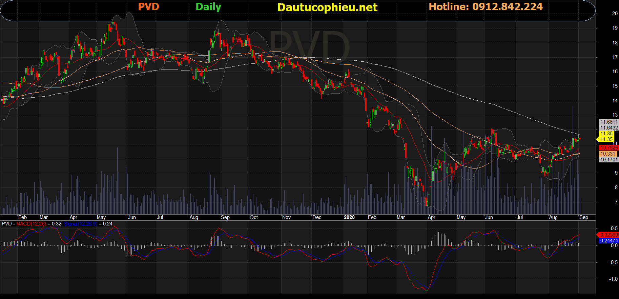Screen dimensions: 619x299
Task: Click the blue Signal(12,26,9) indicator label
Action: [x=80, y=224]
